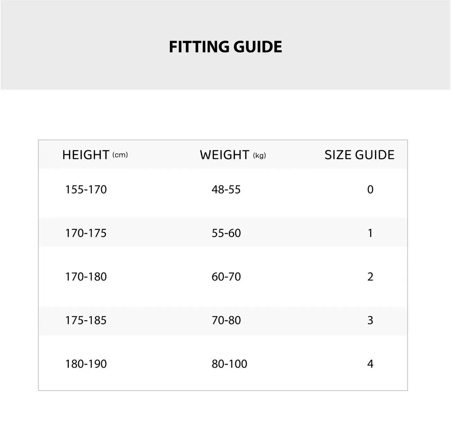This screenshot has width=451, height=444.
Task: Select size 0 in the size column
Action: 370,190
